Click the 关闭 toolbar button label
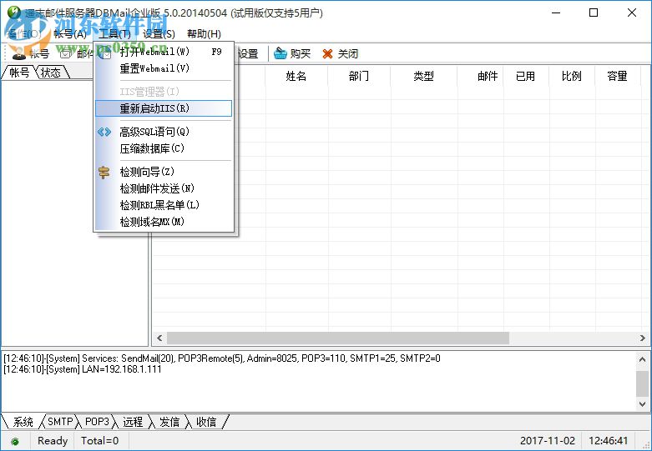Viewport: 652px width, 451px height. [x=348, y=53]
